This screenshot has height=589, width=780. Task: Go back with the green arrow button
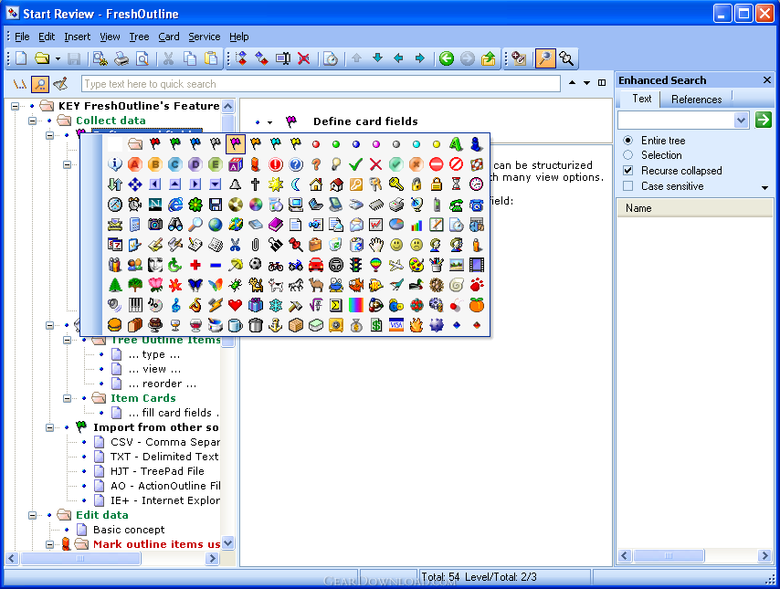tap(447, 58)
